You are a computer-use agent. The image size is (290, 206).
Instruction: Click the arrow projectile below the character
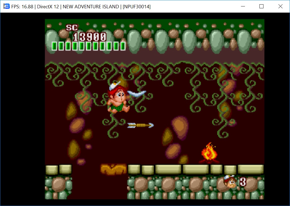tap(140, 125)
